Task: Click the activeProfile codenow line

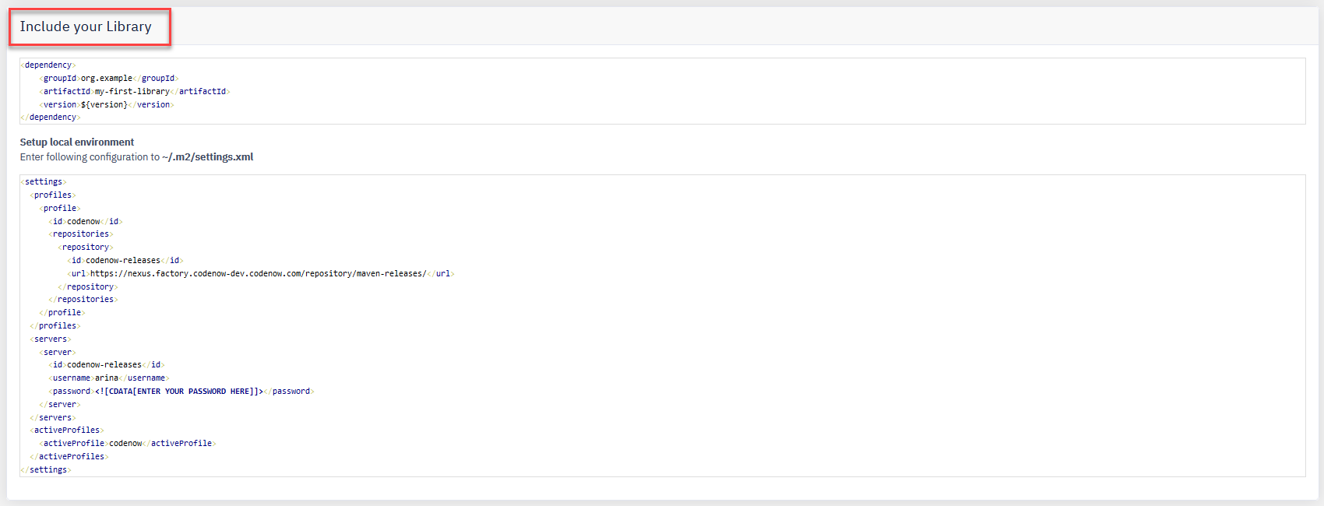Action: (x=128, y=444)
